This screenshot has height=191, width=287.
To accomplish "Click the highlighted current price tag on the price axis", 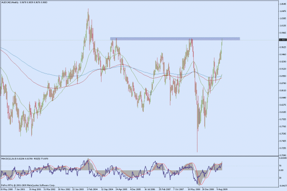I will pyautogui.click(x=283, y=39).
